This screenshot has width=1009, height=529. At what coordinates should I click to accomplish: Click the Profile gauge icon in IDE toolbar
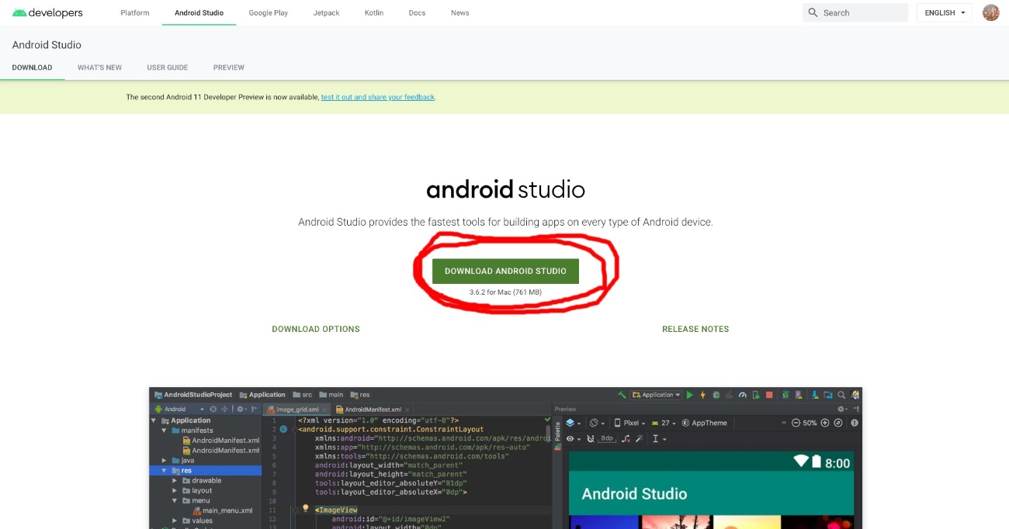pos(743,395)
